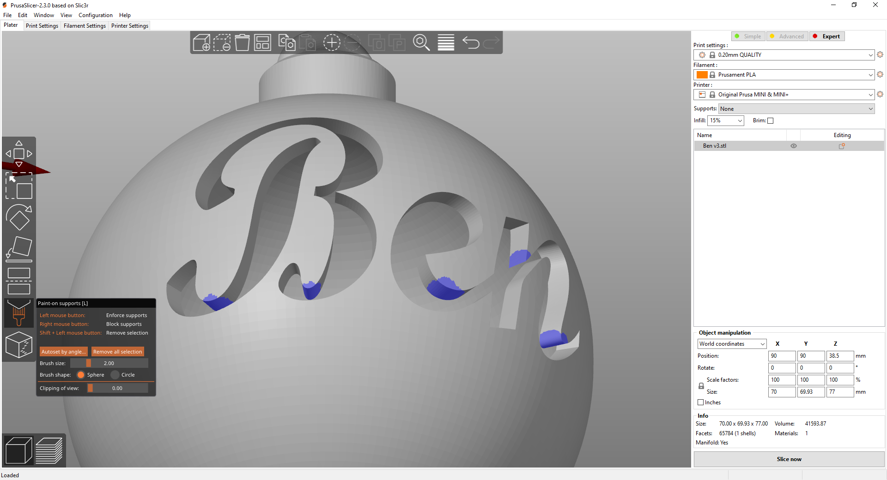This screenshot has height=480, width=887.
Task: Click the Split to objects icon
Action: 377,43
